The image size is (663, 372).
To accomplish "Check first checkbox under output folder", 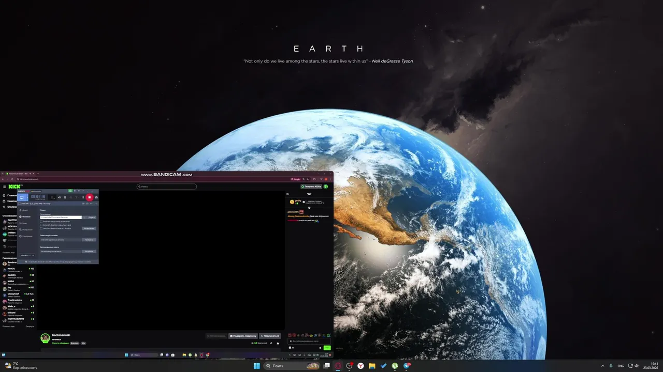I will (x=41, y=222).
